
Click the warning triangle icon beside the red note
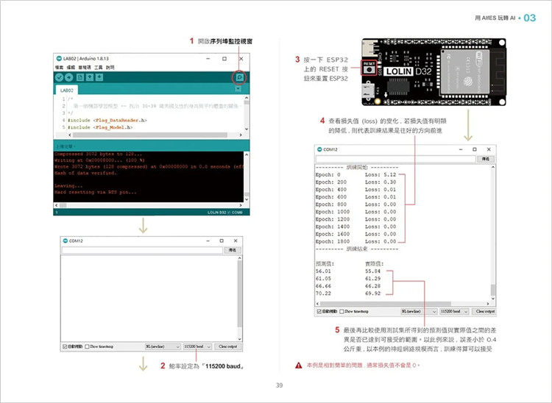[x=299, y=365]
